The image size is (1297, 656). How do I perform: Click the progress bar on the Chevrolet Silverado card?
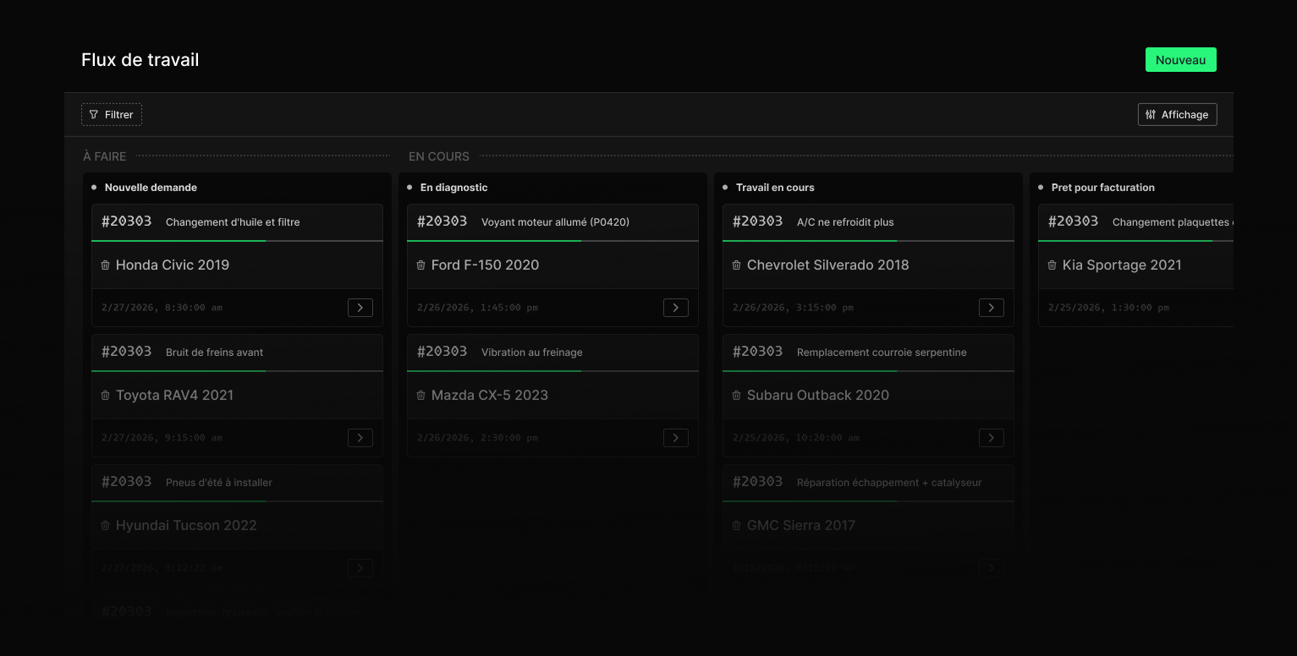[x=868, y=241]
